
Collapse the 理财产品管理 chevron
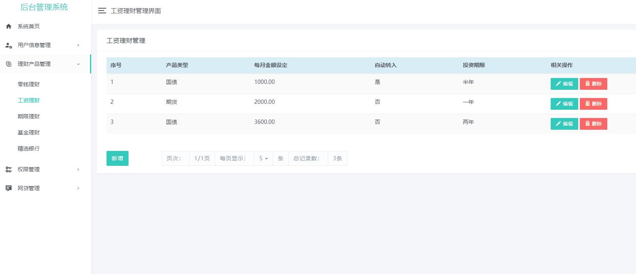[78, 64]
